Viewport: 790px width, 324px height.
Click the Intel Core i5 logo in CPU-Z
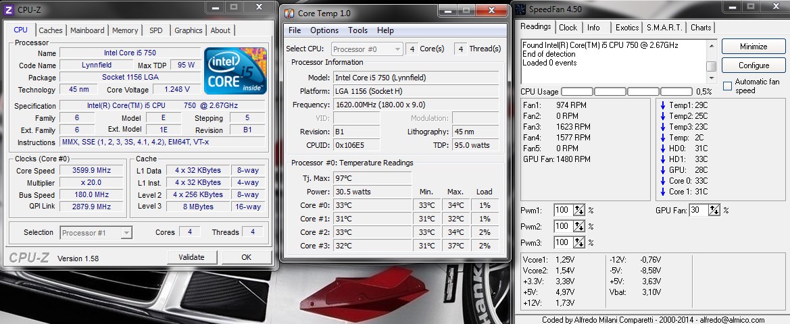pos(235,70)
